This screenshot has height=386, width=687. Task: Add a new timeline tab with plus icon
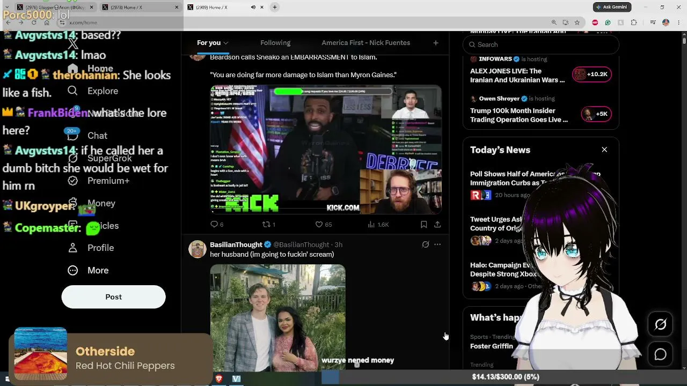coord(436,43)
